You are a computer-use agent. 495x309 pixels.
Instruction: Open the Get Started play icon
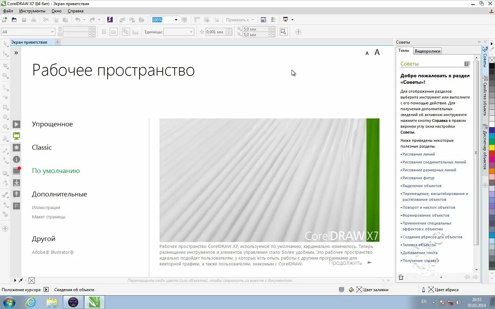16,124
